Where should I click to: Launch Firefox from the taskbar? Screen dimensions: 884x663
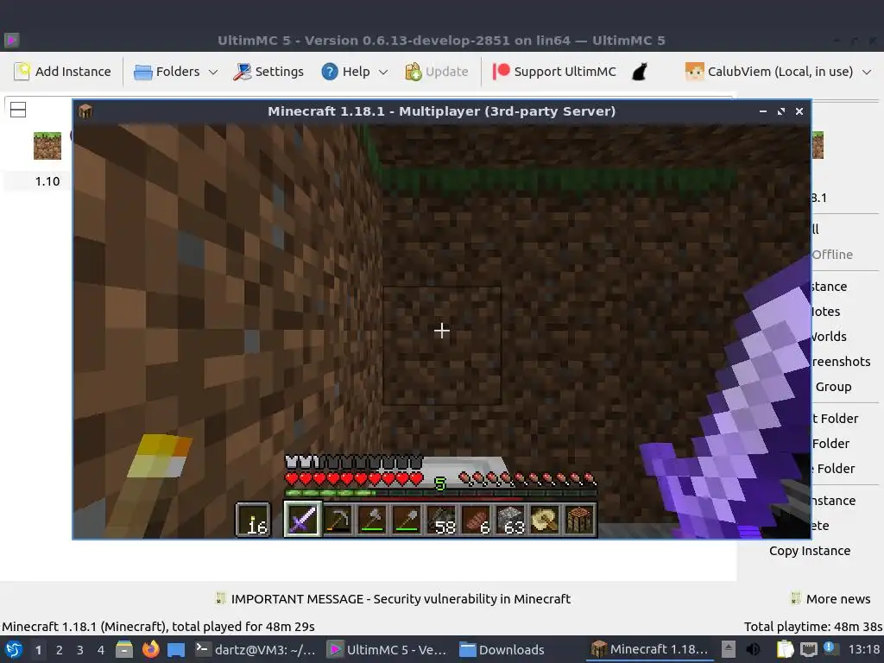tap(150, 649)
